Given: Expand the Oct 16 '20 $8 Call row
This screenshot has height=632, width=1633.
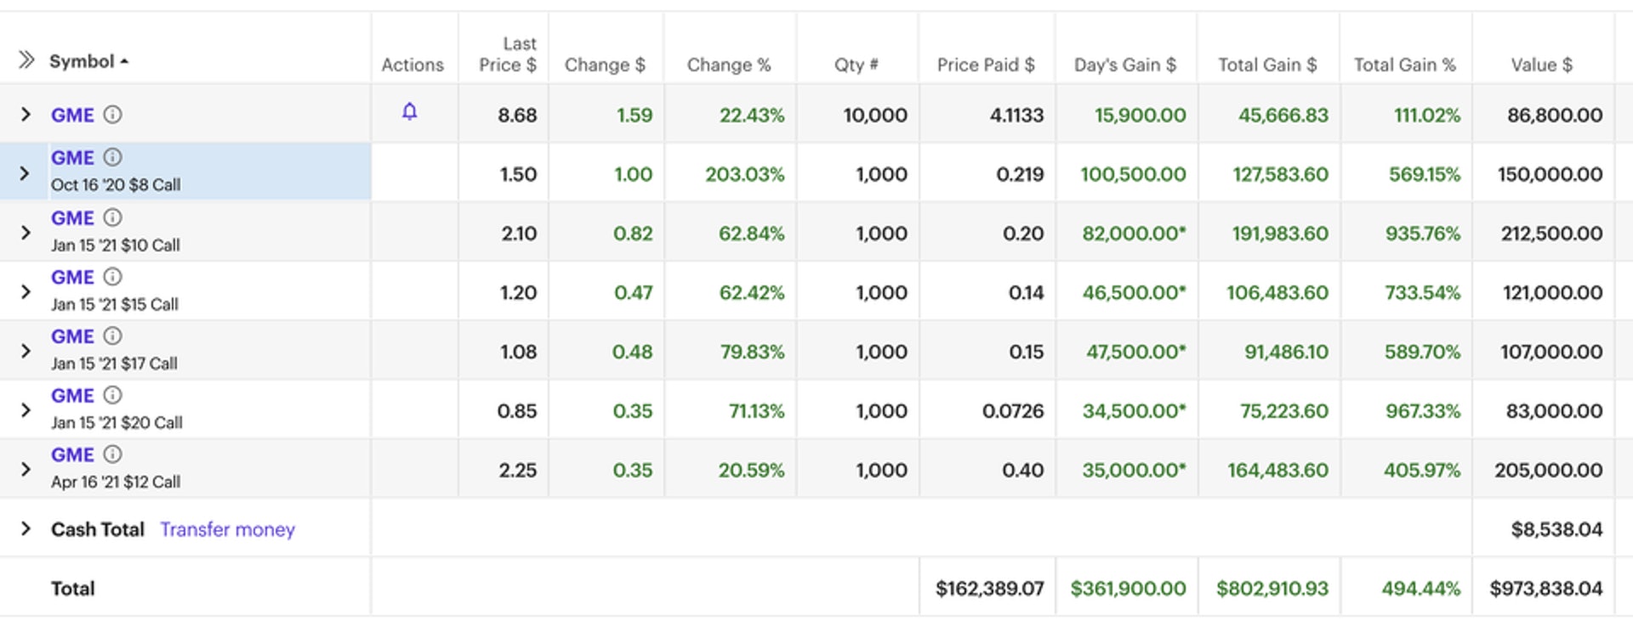Looking at the screenshot, I should pyautogui.click(x=25, y=173).
